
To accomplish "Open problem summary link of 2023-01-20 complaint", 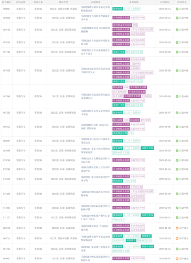I will pos(95,228).
